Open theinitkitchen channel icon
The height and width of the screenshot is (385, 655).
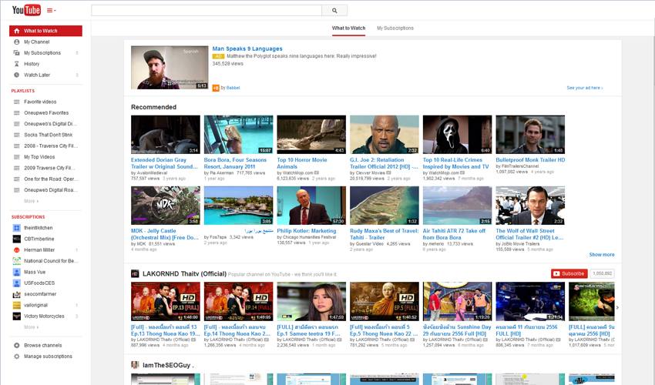coord(17,228)
